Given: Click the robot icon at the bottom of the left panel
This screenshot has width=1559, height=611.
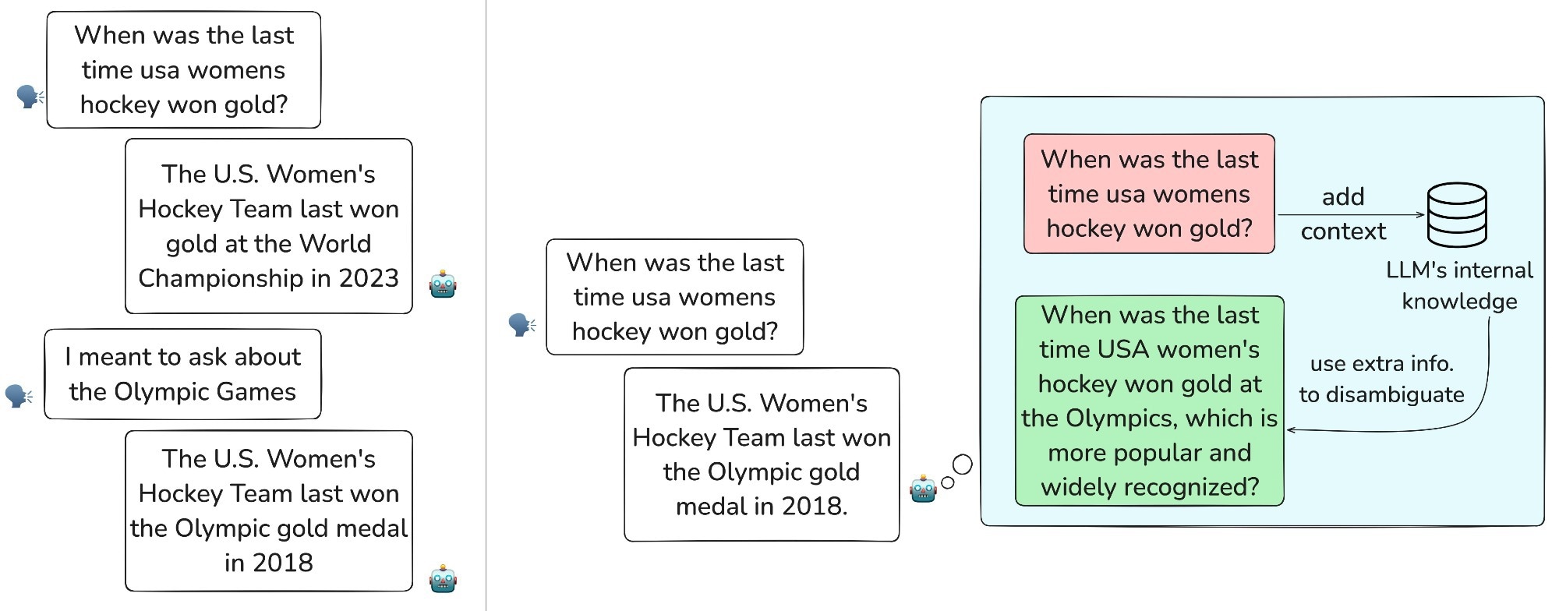Looking at the screenshot, I should (x=443, y=578).
